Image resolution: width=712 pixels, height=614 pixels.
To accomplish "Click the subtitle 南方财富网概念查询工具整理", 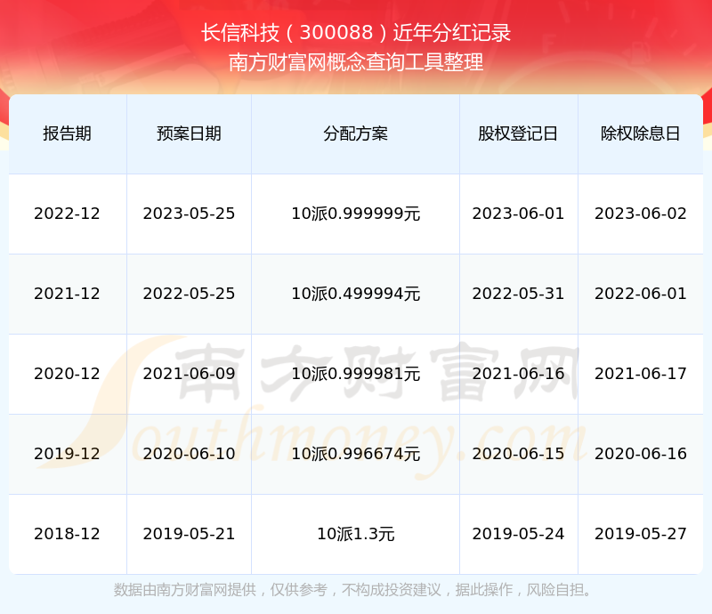I will click(x=356, y=62).
